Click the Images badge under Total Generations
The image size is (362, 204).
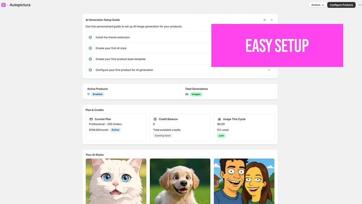tap(196, 94)
